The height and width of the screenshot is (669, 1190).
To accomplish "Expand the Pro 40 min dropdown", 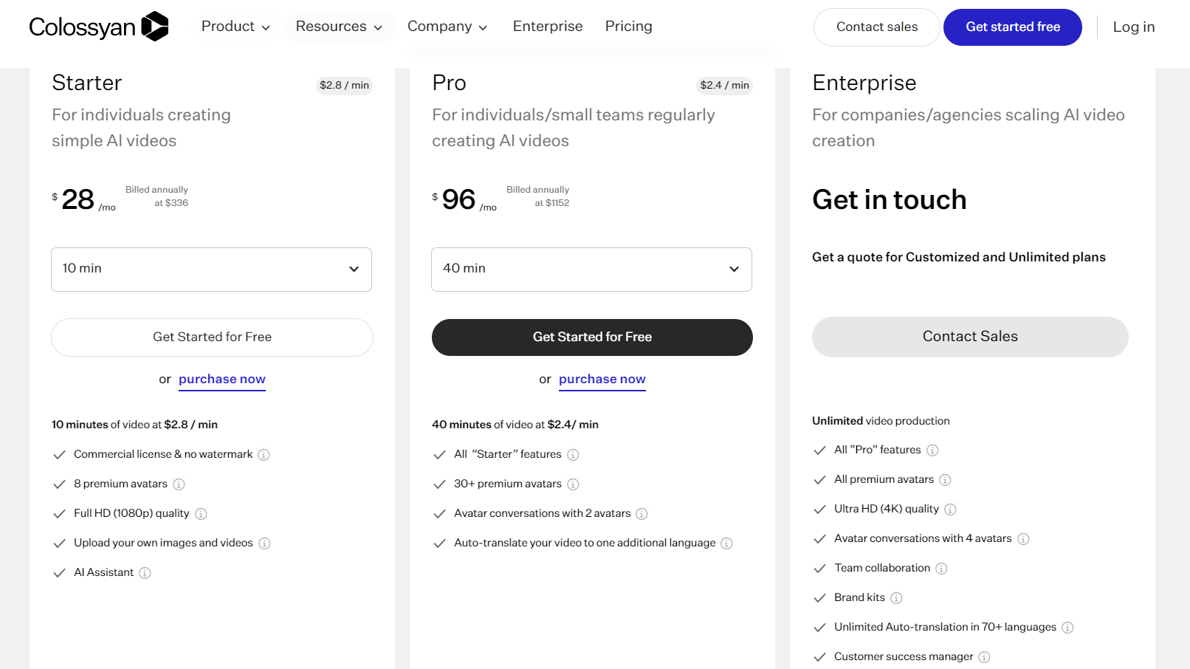I will (x=591, y=270).
